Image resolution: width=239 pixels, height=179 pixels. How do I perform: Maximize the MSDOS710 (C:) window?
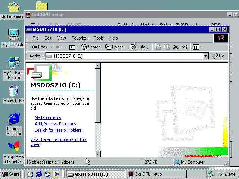(x=218, y=29)
